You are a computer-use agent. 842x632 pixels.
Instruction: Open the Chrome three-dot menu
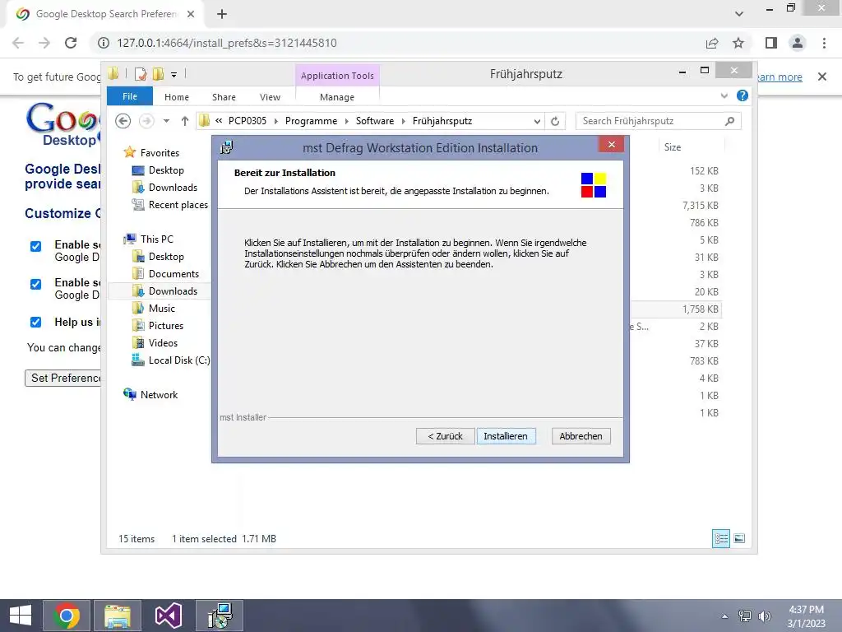824,43
